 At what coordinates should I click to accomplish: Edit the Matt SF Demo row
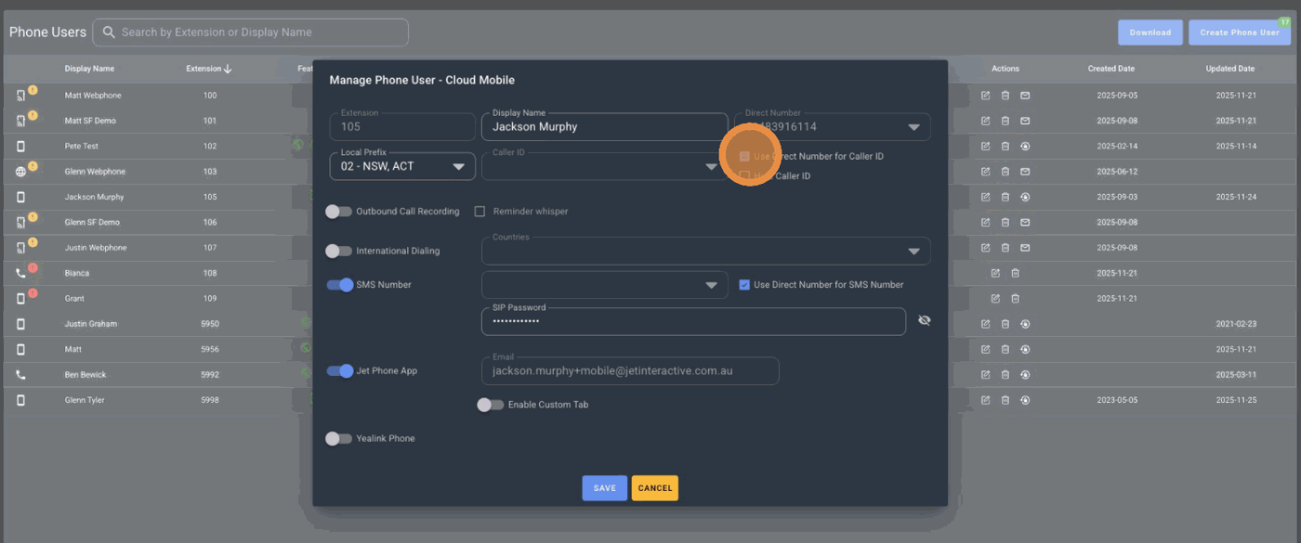tap(986, 121)
